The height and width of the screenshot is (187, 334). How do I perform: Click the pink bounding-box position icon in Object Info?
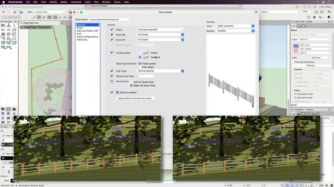296,51
